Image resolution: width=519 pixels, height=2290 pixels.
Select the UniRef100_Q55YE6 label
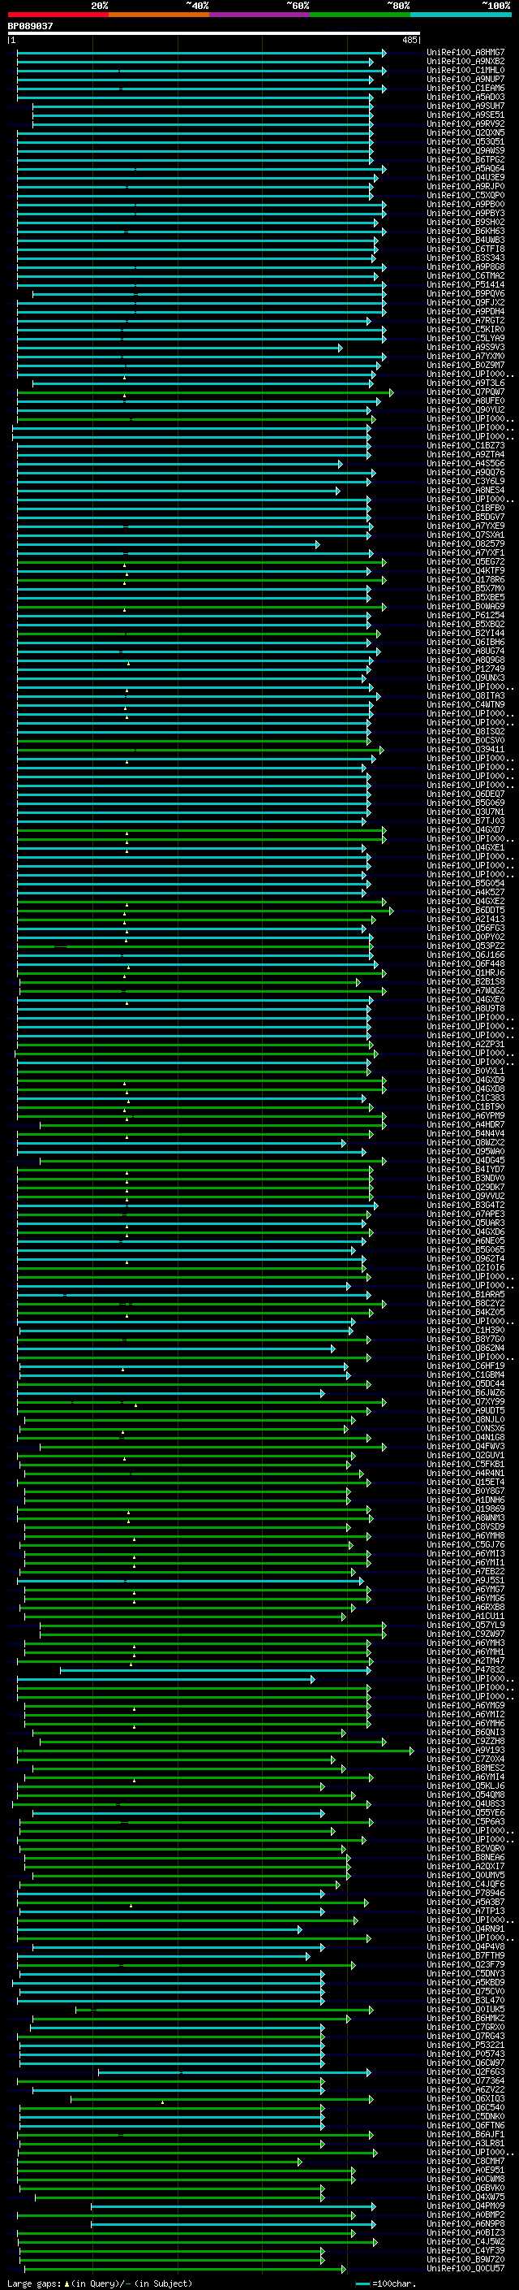click(465, 1812)
